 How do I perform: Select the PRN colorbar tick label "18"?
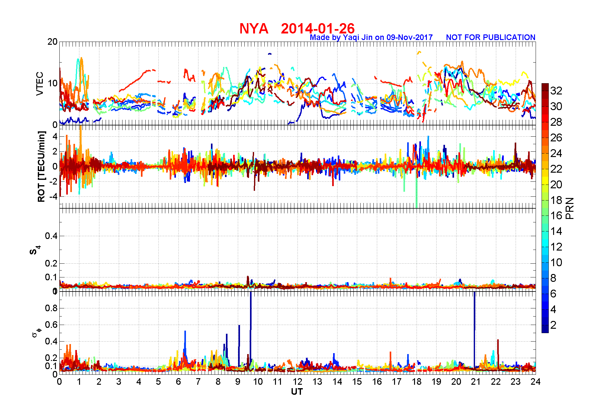[556, 200]
